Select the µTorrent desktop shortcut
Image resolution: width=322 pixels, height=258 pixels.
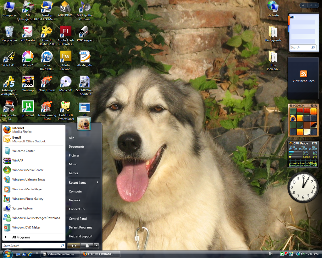point(28,109)
